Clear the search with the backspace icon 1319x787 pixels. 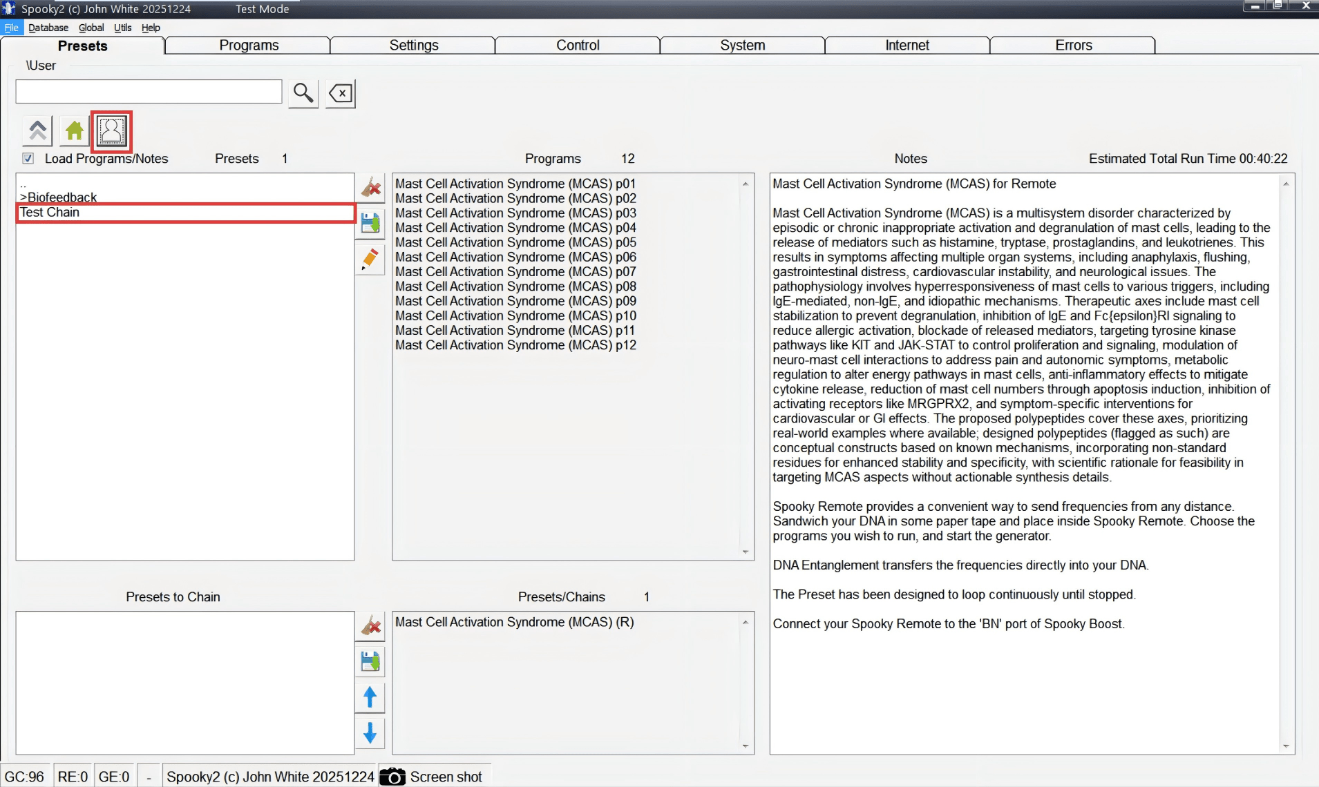pyautogui.click(x=341, y=93)
